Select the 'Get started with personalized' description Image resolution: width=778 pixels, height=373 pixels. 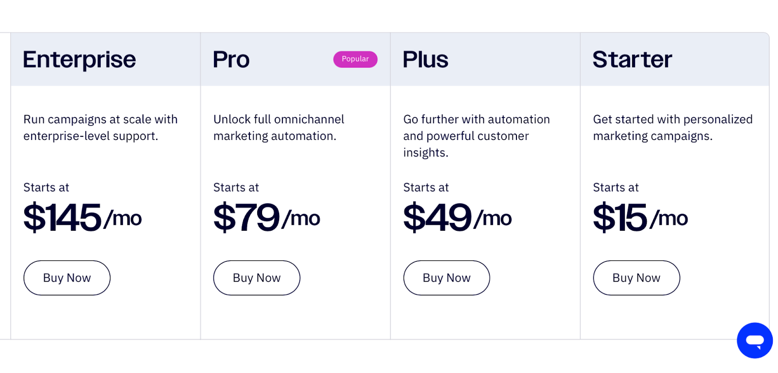(672, 128)
